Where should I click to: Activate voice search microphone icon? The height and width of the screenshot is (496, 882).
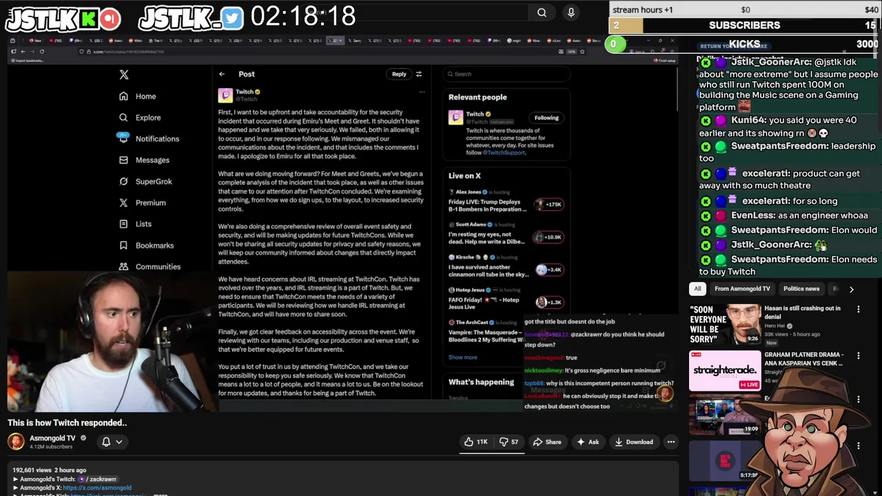tap(571, 12)
